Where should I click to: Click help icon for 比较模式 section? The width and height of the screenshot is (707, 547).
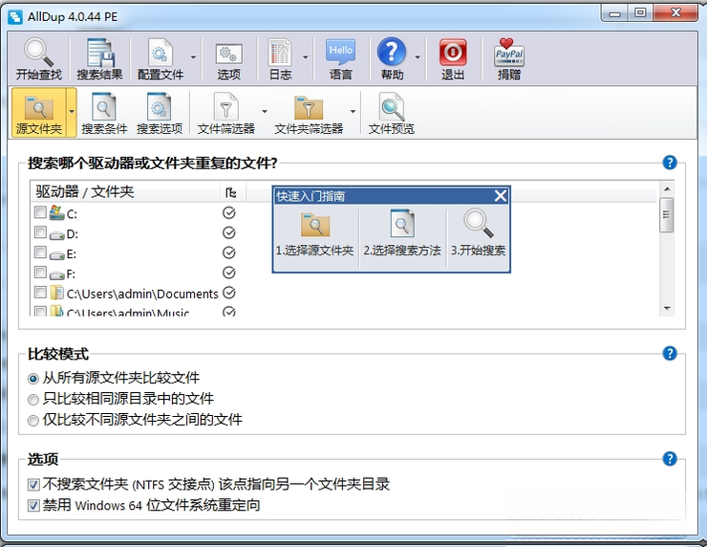tap(670, 353)
